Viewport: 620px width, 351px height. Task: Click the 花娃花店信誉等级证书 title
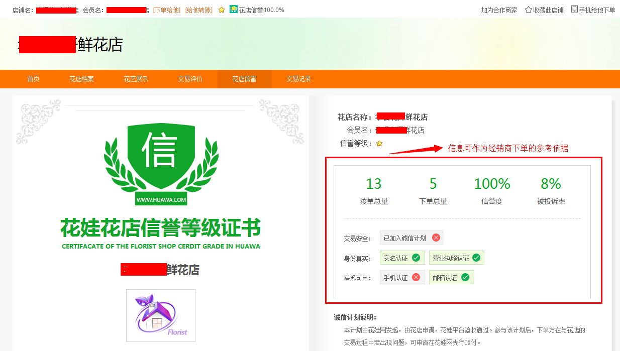pos(161,227)
